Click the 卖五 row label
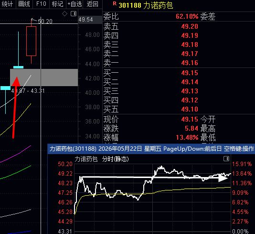The image size is (255, 234). point(111,26)
